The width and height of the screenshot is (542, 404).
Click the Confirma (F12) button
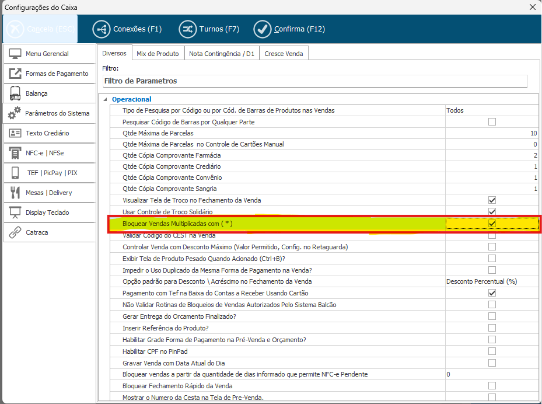(289, 29)
